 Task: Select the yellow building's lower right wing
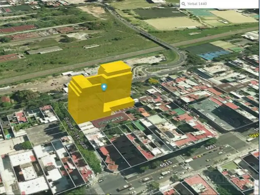click(x=122, y=103)
